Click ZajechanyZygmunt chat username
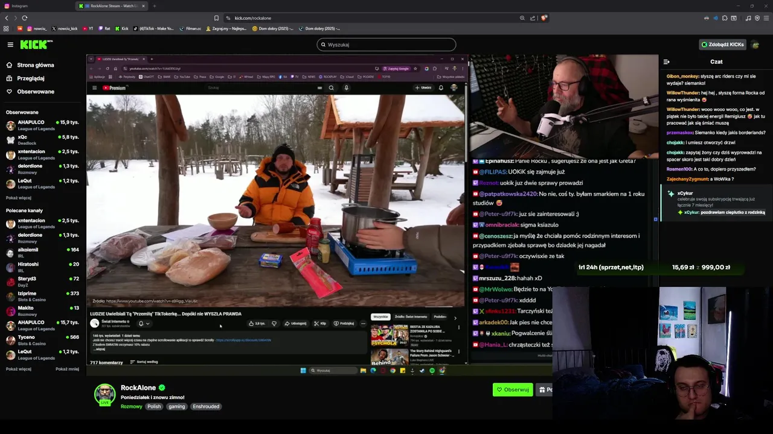This screenshot has height=434, width=773. 687,179
